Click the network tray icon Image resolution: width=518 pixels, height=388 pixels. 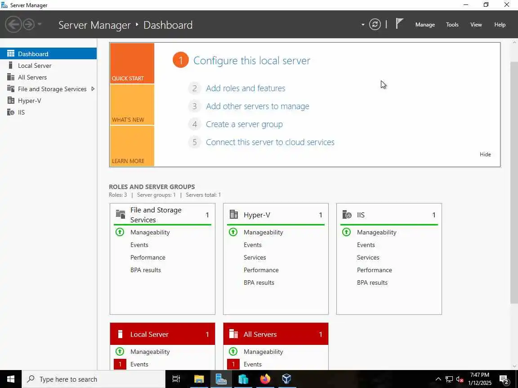(449, 379)
